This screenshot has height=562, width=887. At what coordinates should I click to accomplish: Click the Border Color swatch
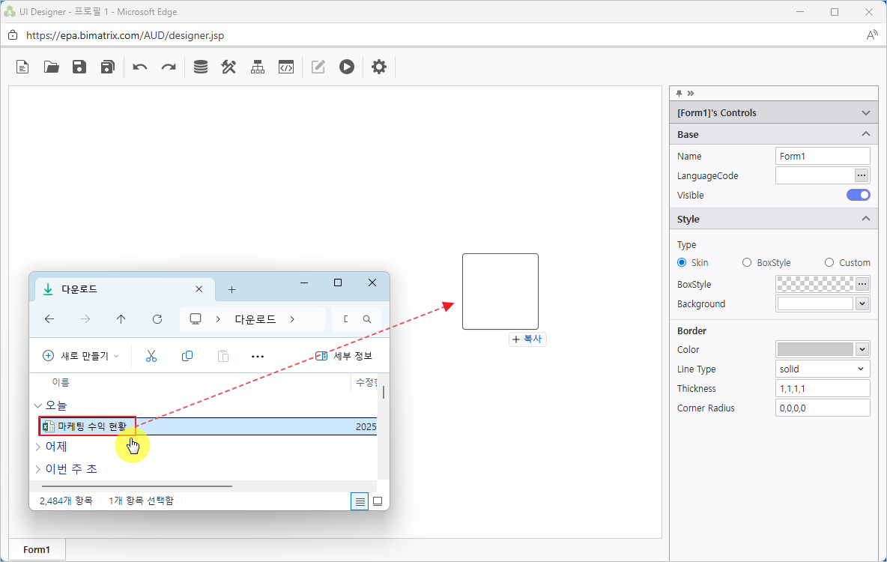pyautogui.click(x=815, y=349)
